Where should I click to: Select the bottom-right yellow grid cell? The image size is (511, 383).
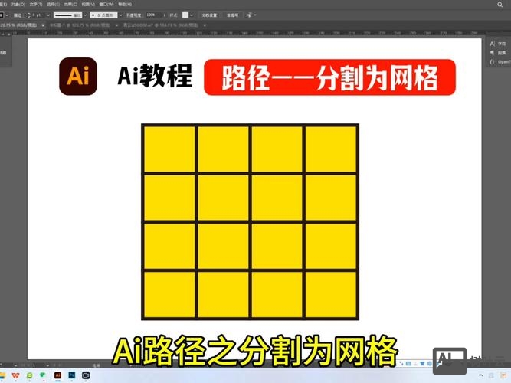[330, 294]
